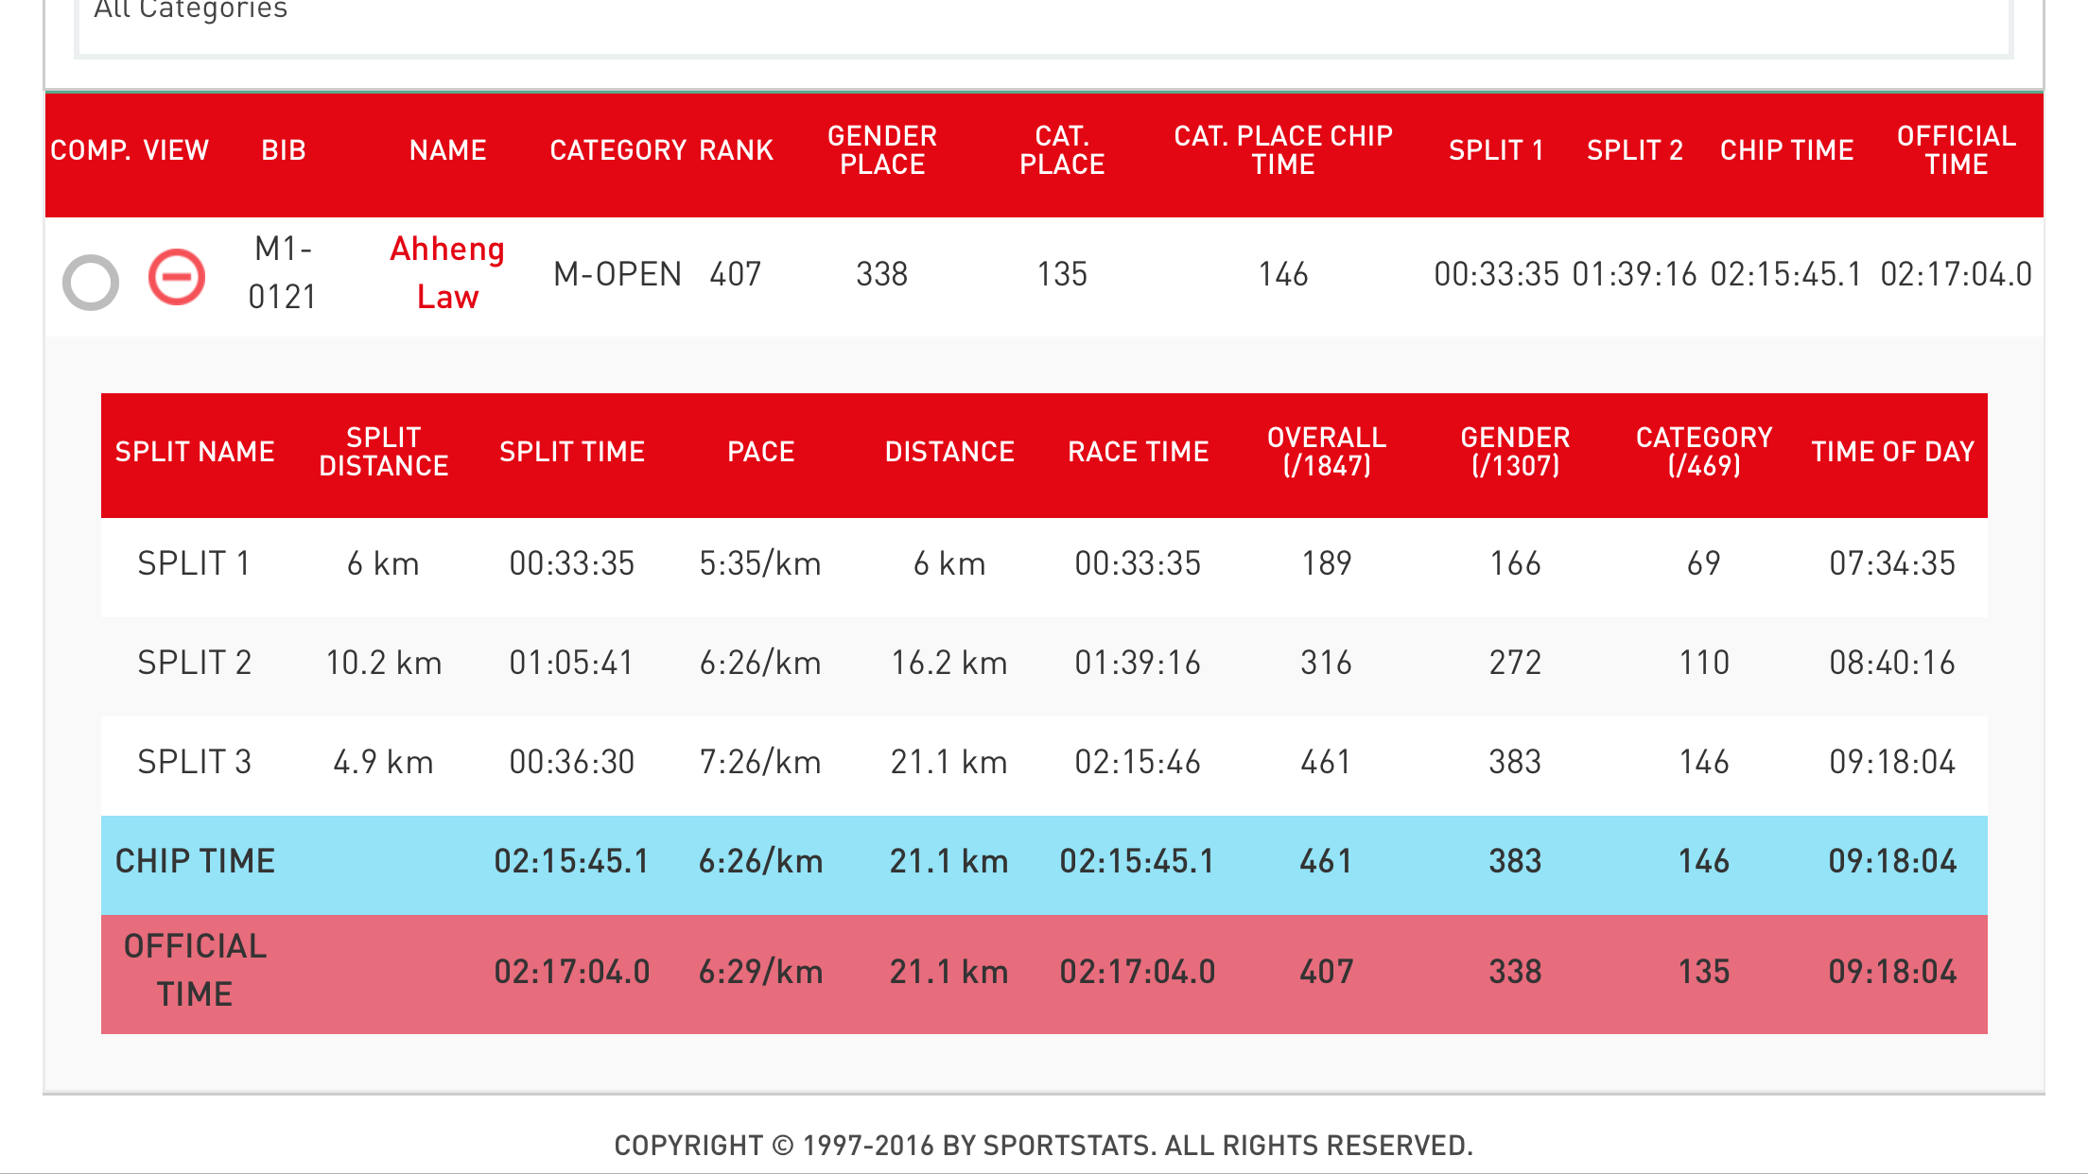The width and height of the screenshot is (2088, 1174).
Task: Sort by CAT. PLACE CHIP TIME header
Action: click(1283, 150)
